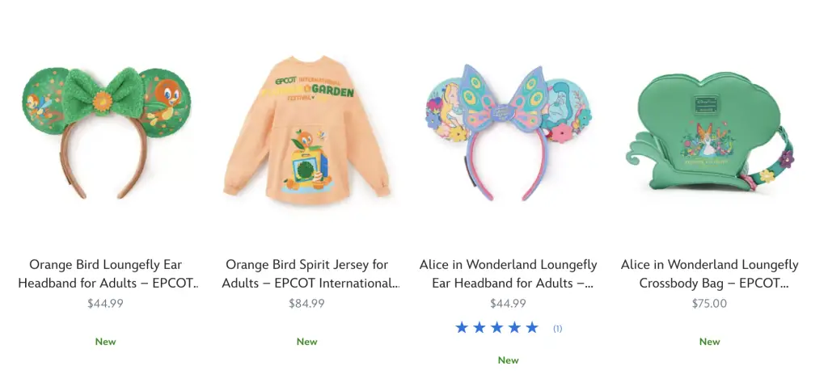Click the fourth blue rating star
This screenshot has width=828, height=391.
point(514,328)
